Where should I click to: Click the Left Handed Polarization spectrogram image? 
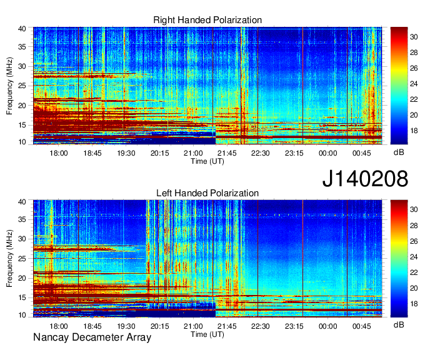[207, 259]
